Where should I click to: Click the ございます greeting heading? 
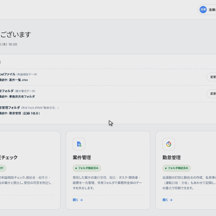pos(15,35)
